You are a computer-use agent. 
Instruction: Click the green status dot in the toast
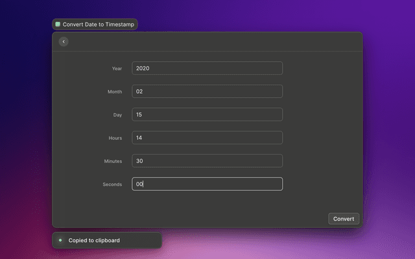click(60, 240)
